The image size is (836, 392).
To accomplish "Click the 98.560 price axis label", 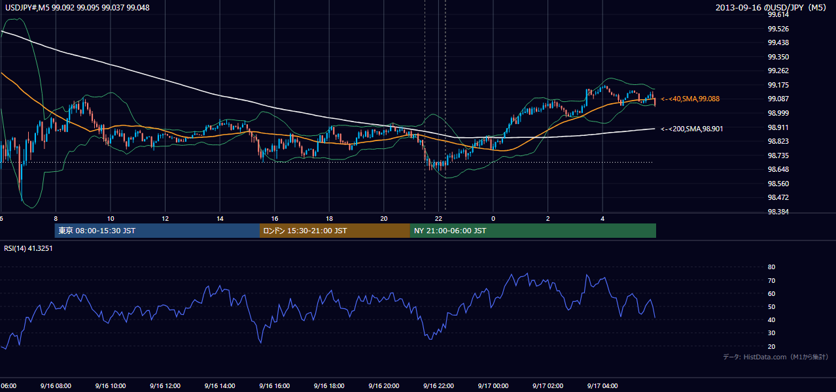I will [778, 184].
